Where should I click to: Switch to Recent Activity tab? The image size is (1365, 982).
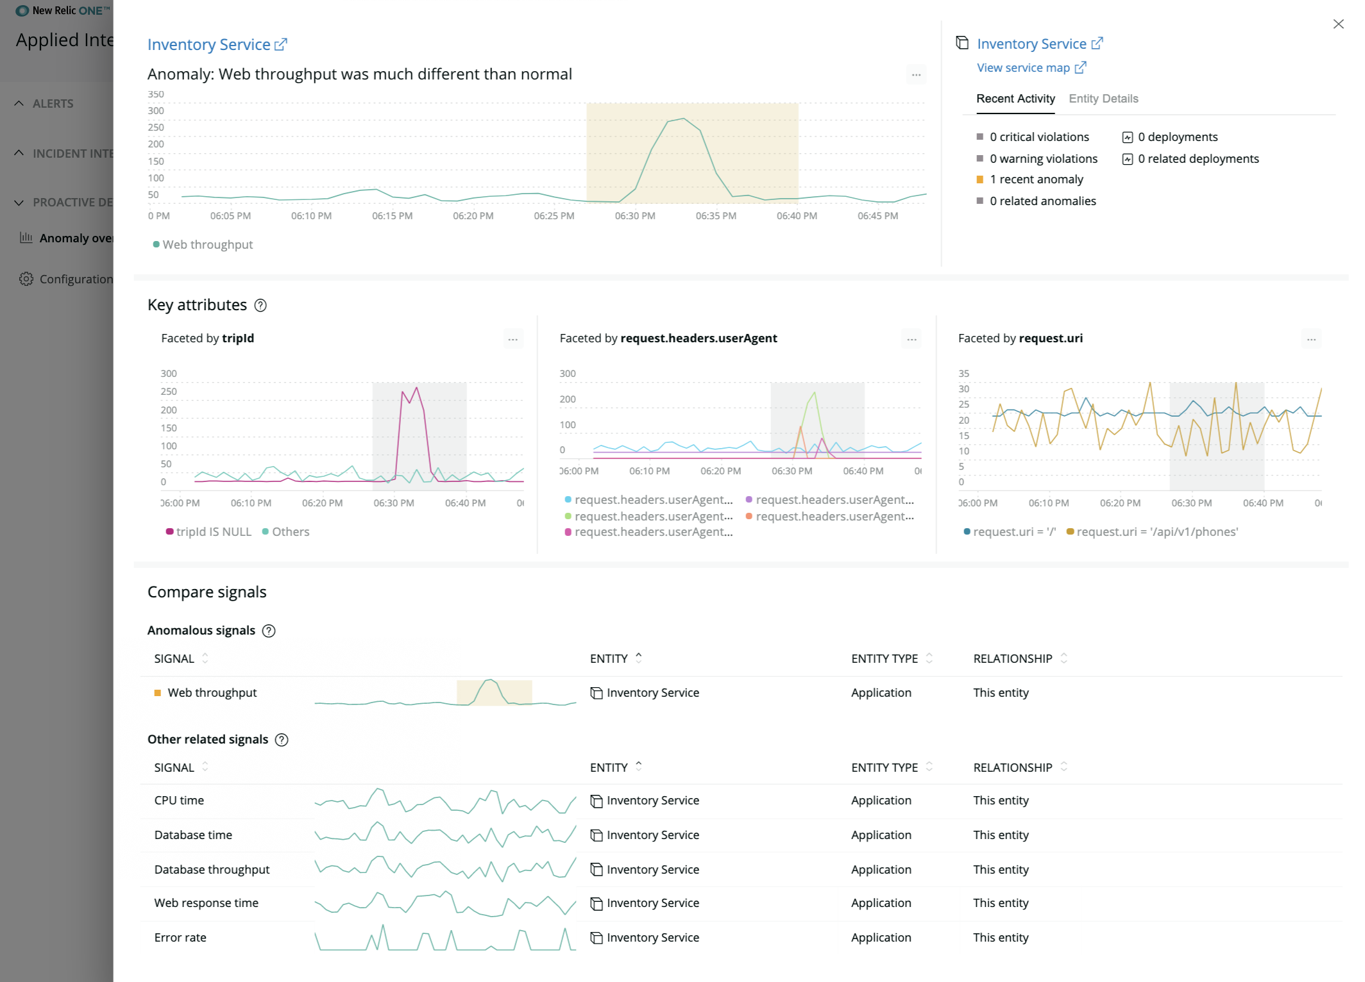(x=1015, y=99)
